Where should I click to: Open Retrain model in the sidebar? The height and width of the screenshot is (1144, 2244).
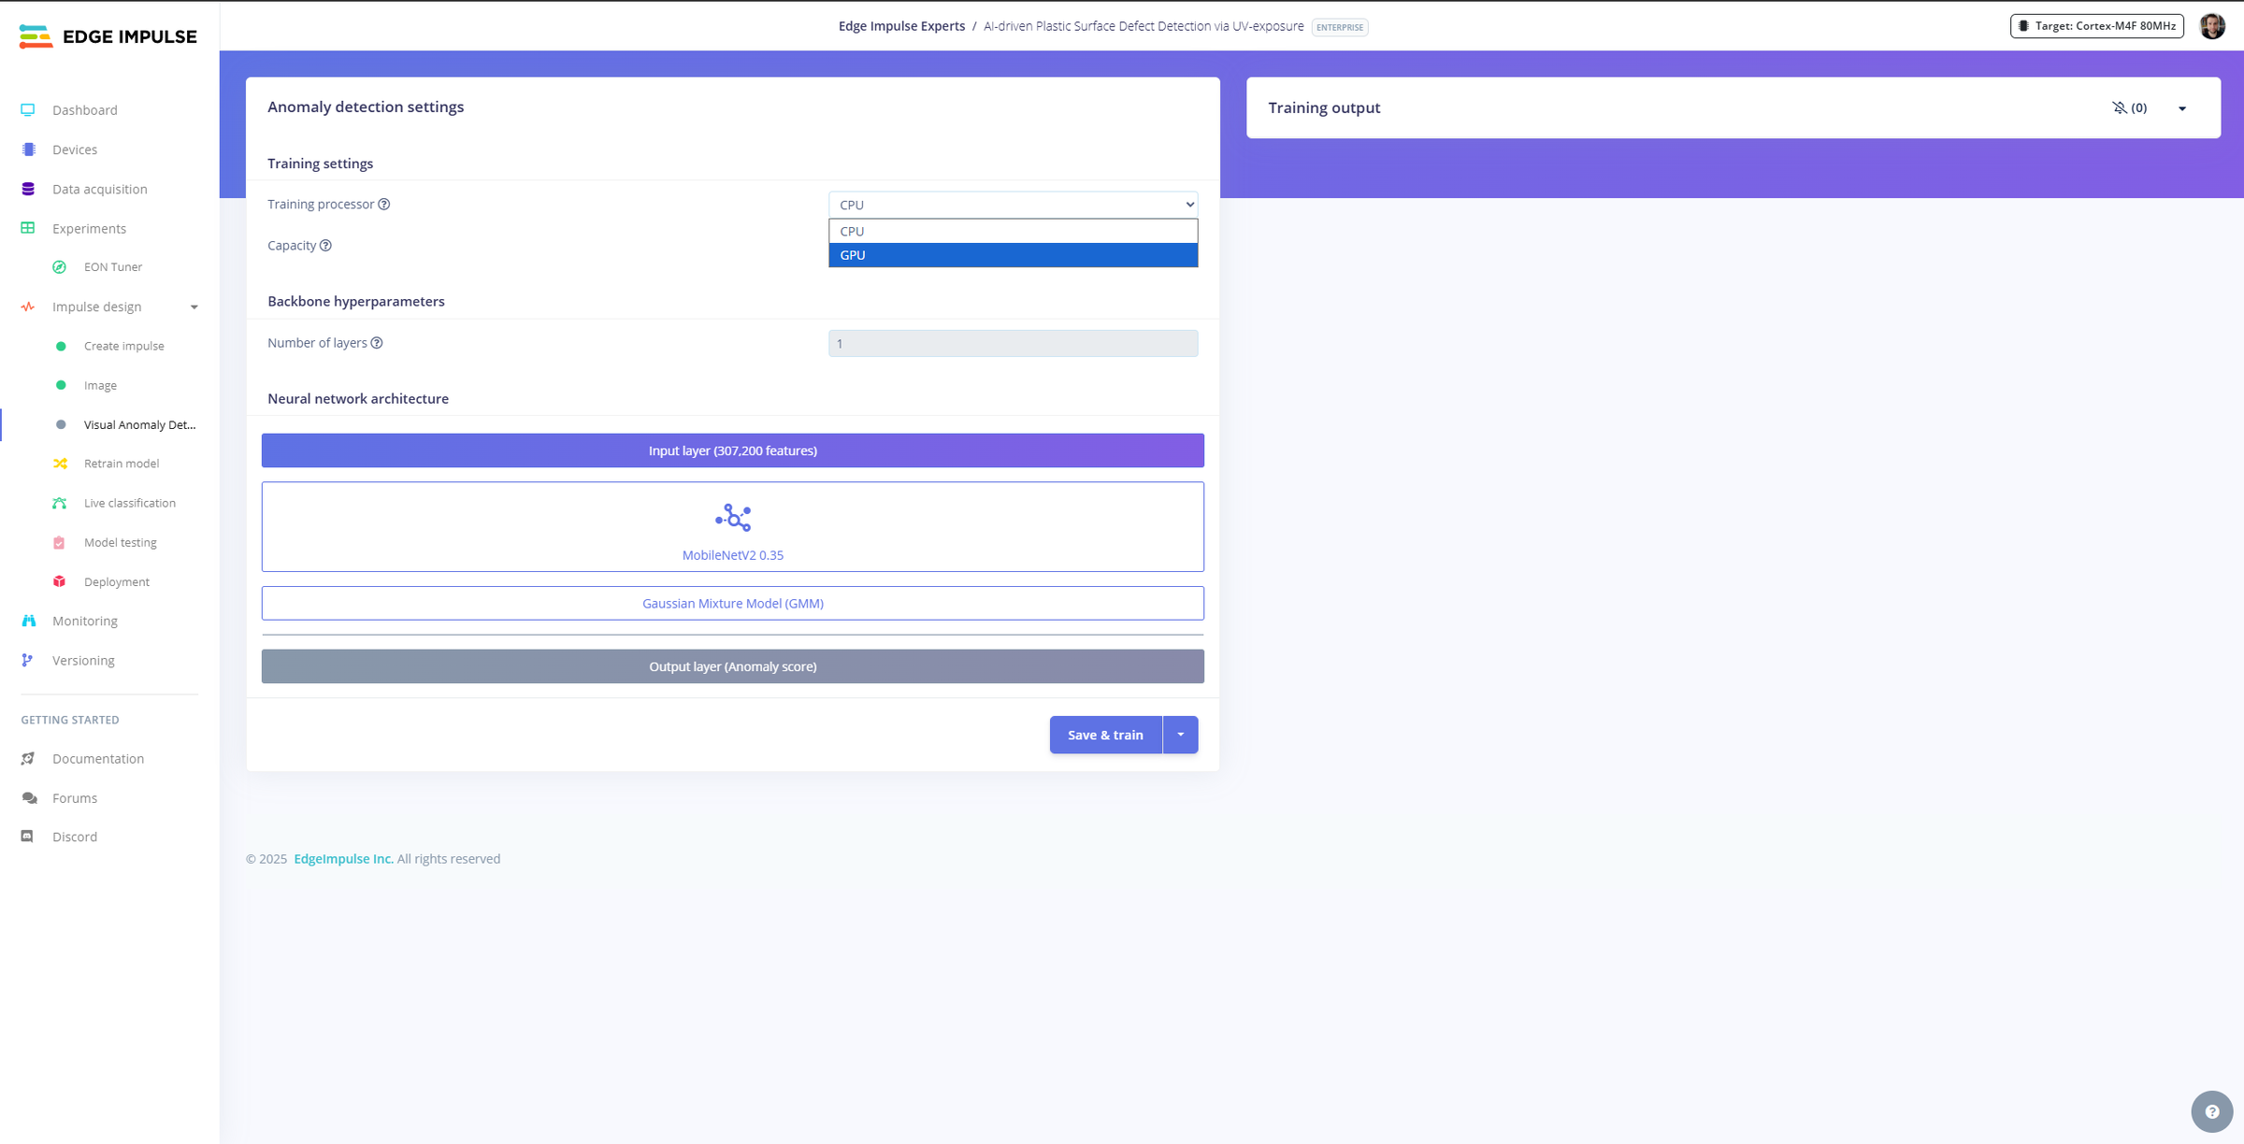click(122, 464)
